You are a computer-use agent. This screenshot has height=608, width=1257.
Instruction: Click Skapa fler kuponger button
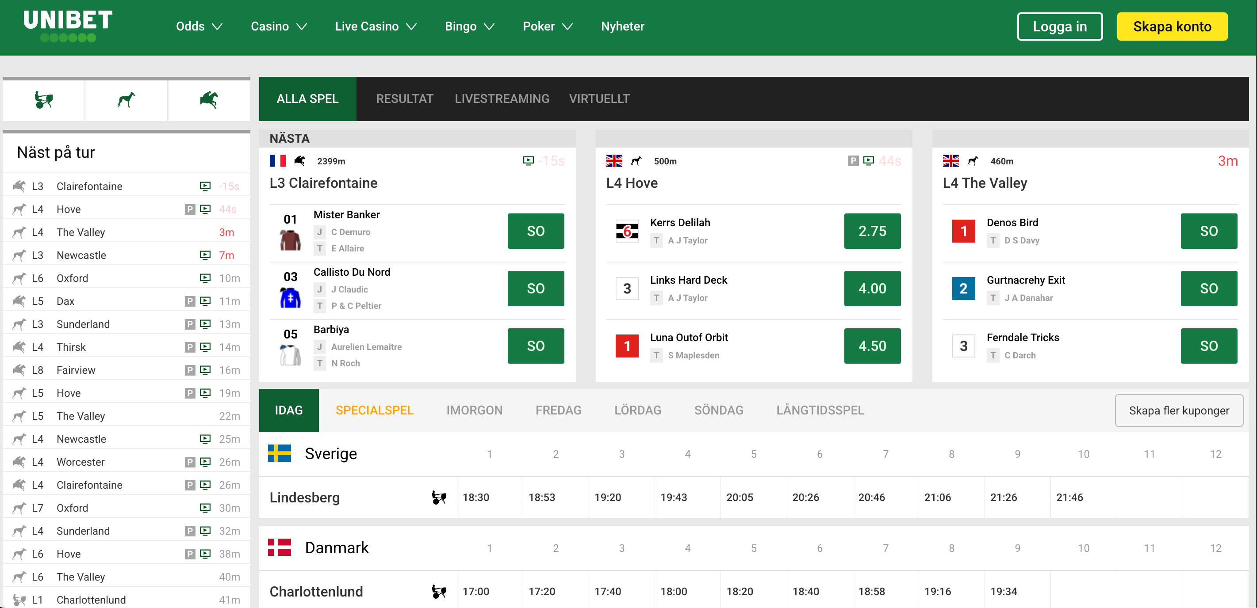[1179, 410]
